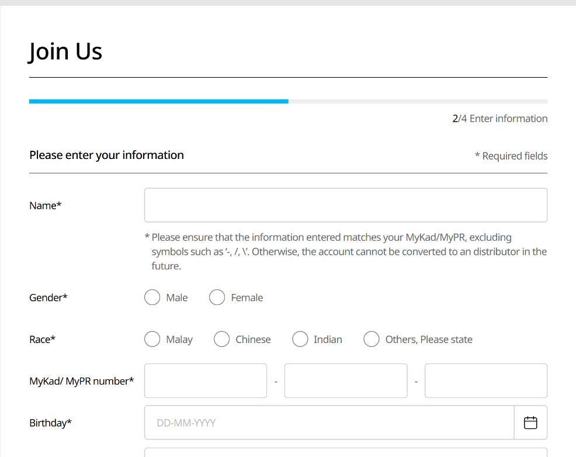The image size is (576, 457).
Task: Click the '2/4 Enter information' step text
Action: coord(499,119)
